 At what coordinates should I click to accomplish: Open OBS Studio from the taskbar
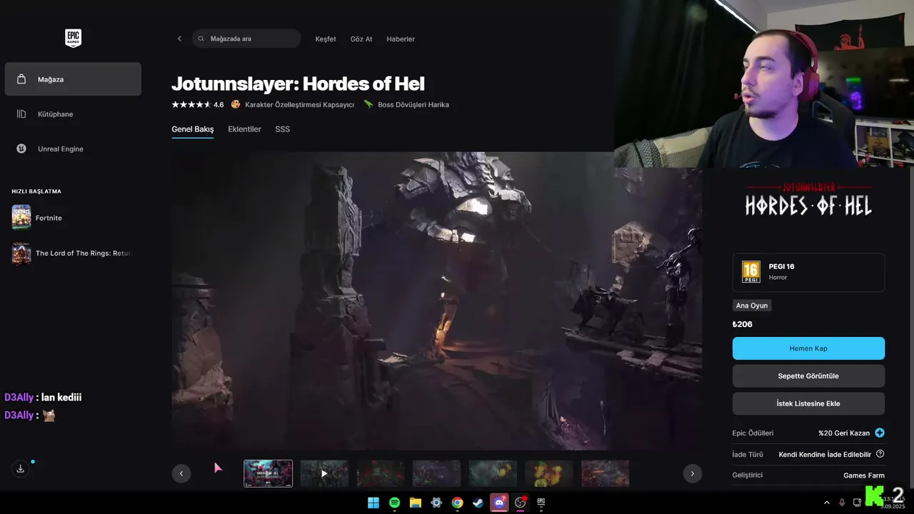(x=520, y=503)
